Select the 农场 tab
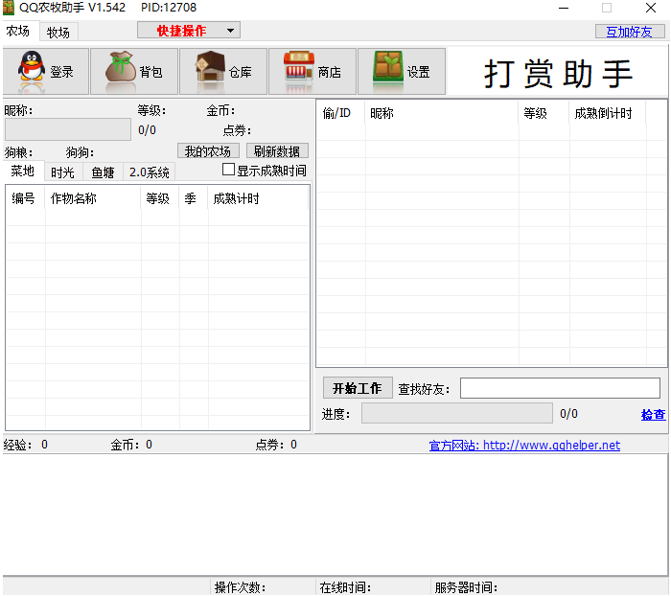The width and height of the screenshot is (671, 596). [x=19, y=32]
